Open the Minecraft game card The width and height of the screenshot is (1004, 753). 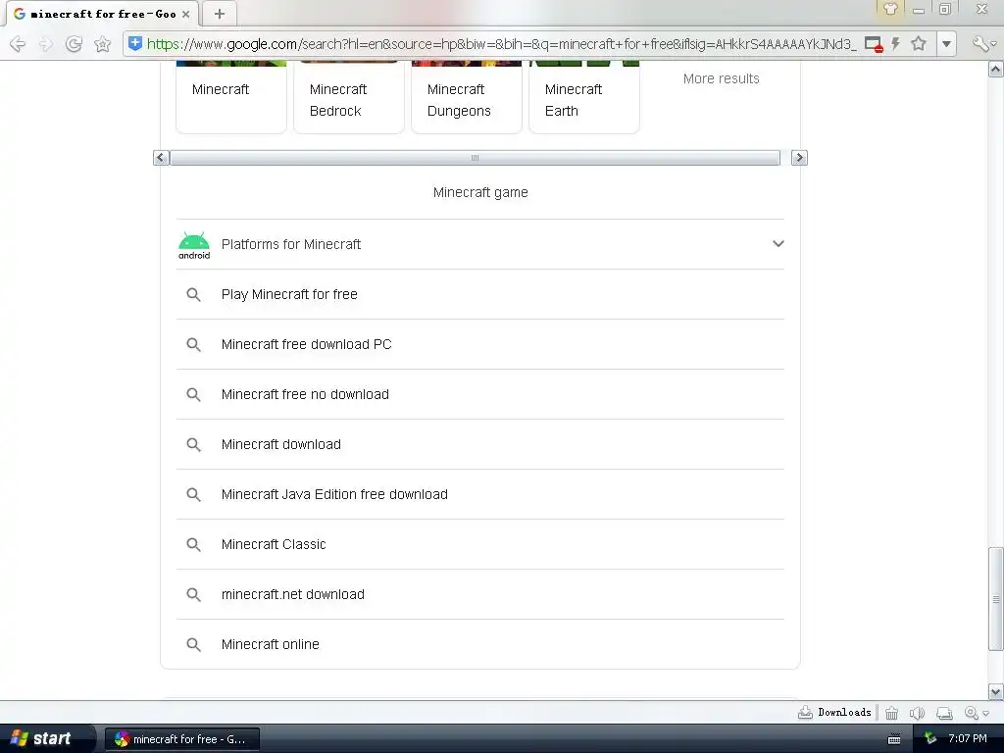[x=231, y=96]
